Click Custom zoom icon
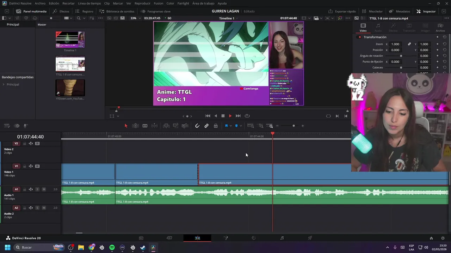 tap(270, 126)
